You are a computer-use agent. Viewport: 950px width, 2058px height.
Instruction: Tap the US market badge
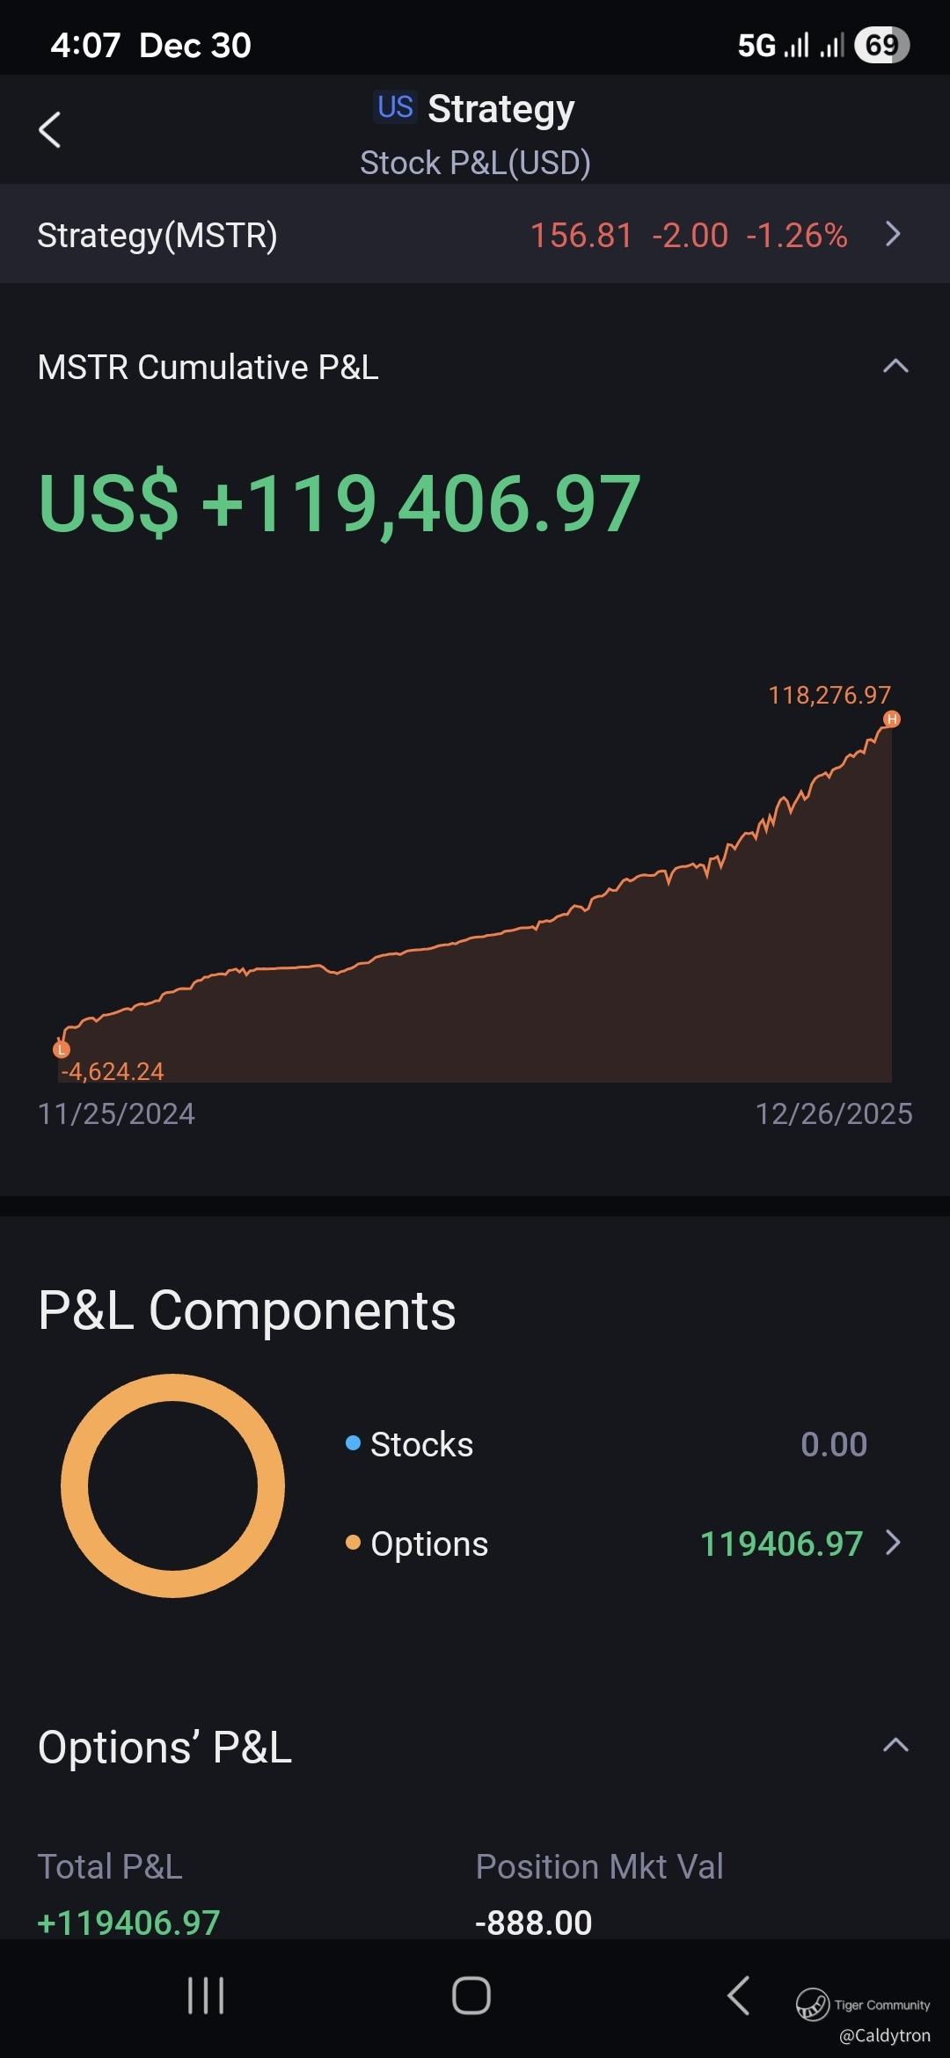pos(395,107)
